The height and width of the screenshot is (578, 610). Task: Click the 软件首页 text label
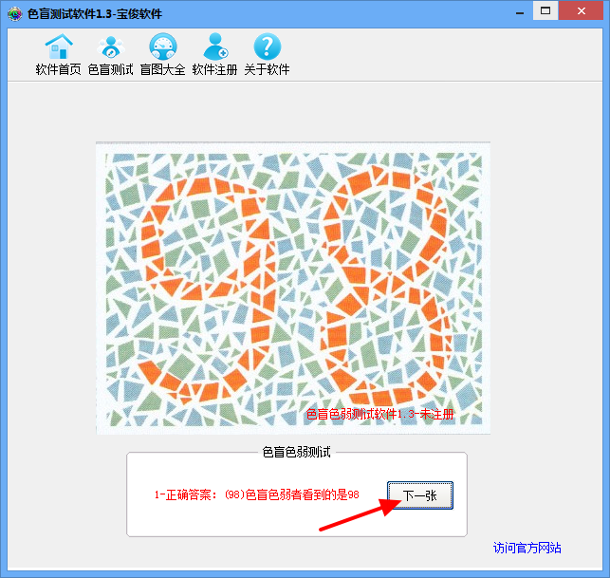point(59,69)
